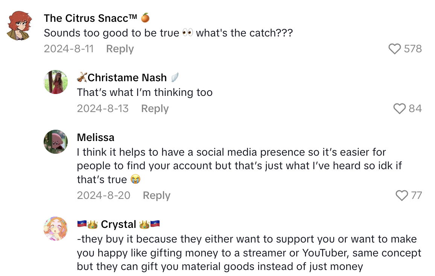Click the 2024-8-11 comment date

point(68,49)
